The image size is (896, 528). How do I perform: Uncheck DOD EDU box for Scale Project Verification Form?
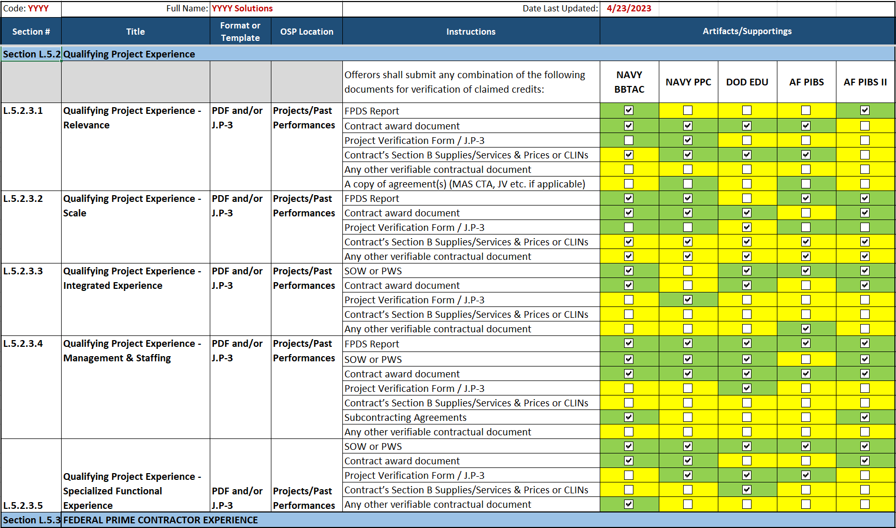point(747,227)
